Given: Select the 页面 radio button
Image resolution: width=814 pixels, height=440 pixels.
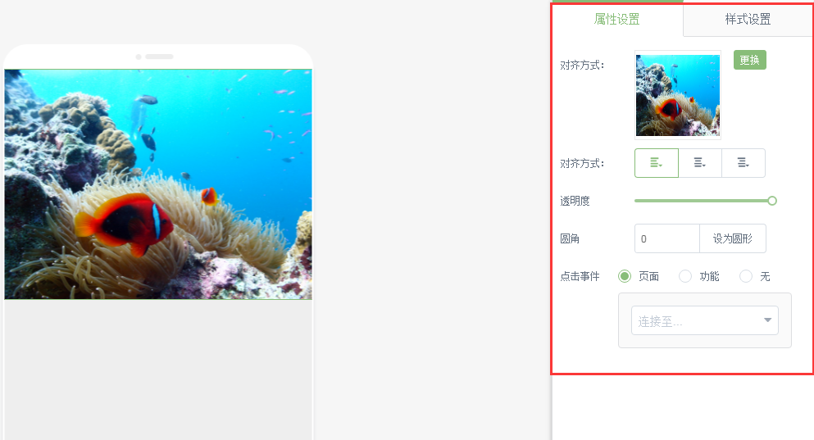Looking at the screenshot, I should pos(625,276).
